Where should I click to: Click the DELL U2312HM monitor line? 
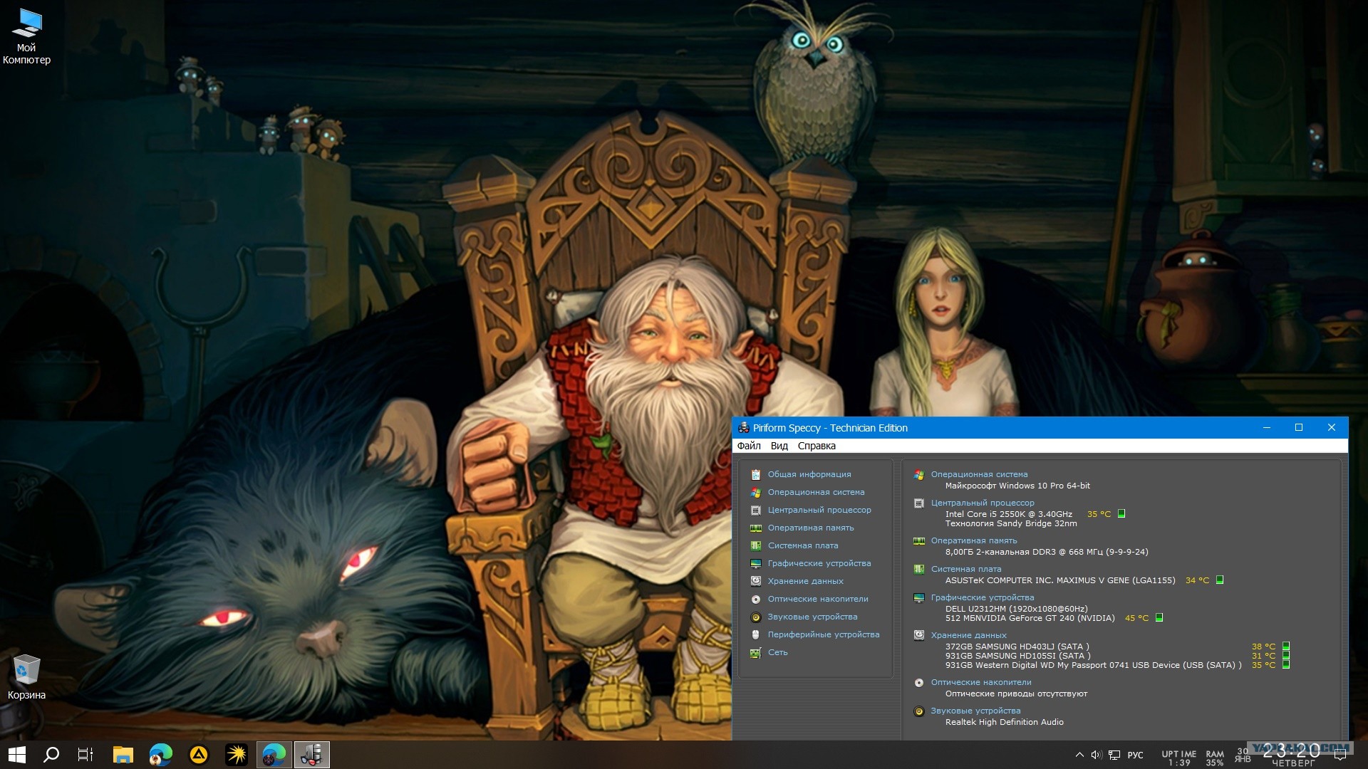(x=1016, y=609)
